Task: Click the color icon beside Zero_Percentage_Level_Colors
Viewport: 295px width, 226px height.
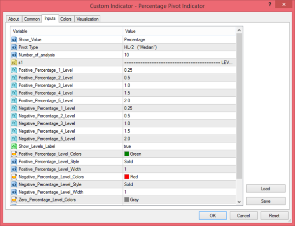Action: click(x=14, y=199)
